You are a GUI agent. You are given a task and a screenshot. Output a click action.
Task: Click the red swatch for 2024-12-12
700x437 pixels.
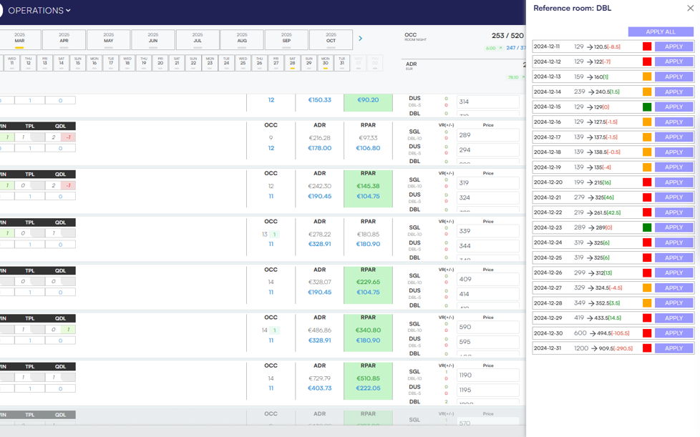[646, 62]
